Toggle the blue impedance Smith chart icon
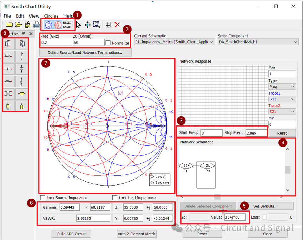 click(x=49, y=25)
